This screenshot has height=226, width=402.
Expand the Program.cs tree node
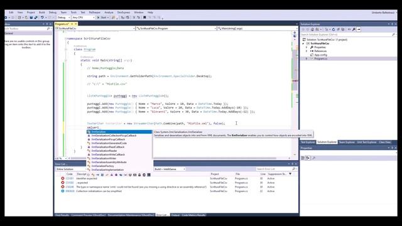pyautogui.click(x=307, y=58)
